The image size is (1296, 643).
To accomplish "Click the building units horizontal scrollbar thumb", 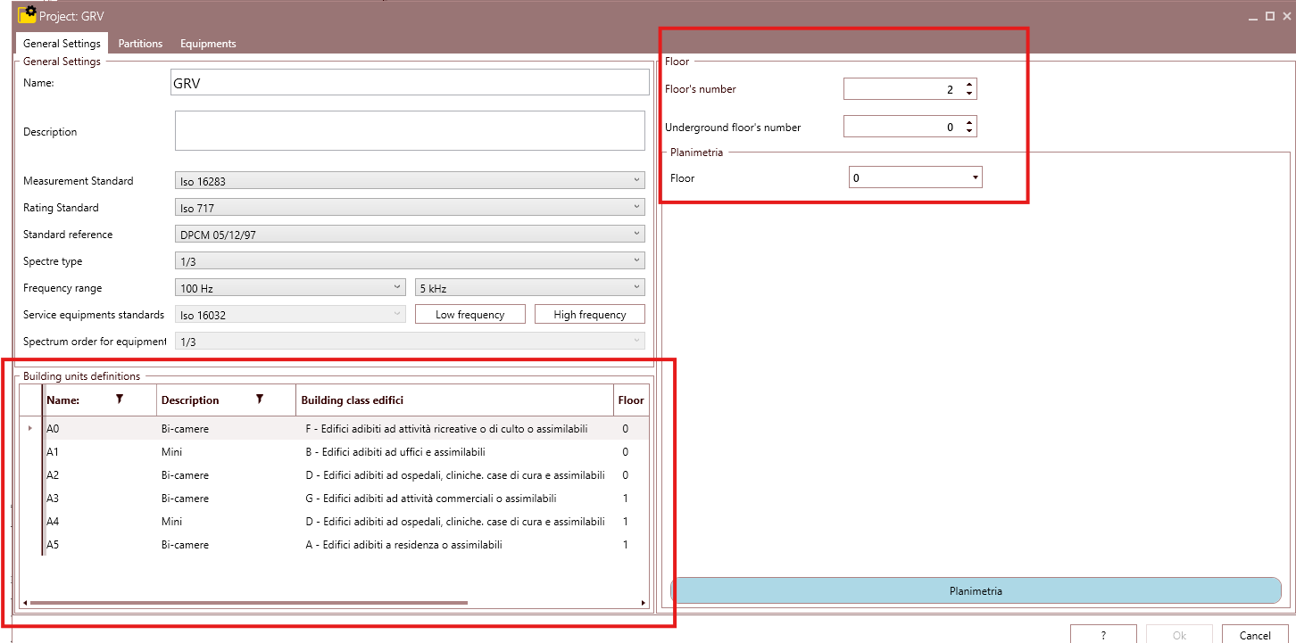I will [x=249, y=603].
